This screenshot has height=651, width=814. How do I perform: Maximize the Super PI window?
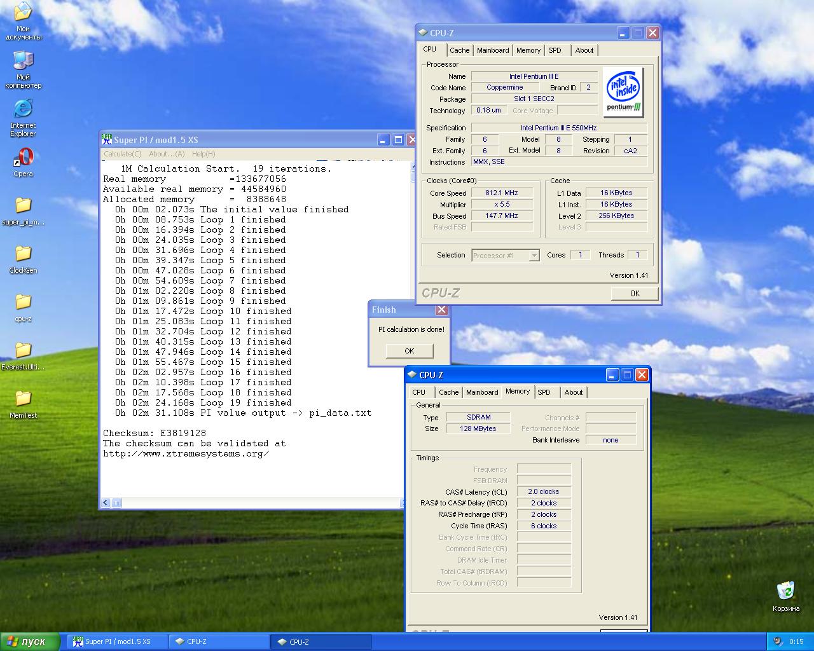point(398,140)
